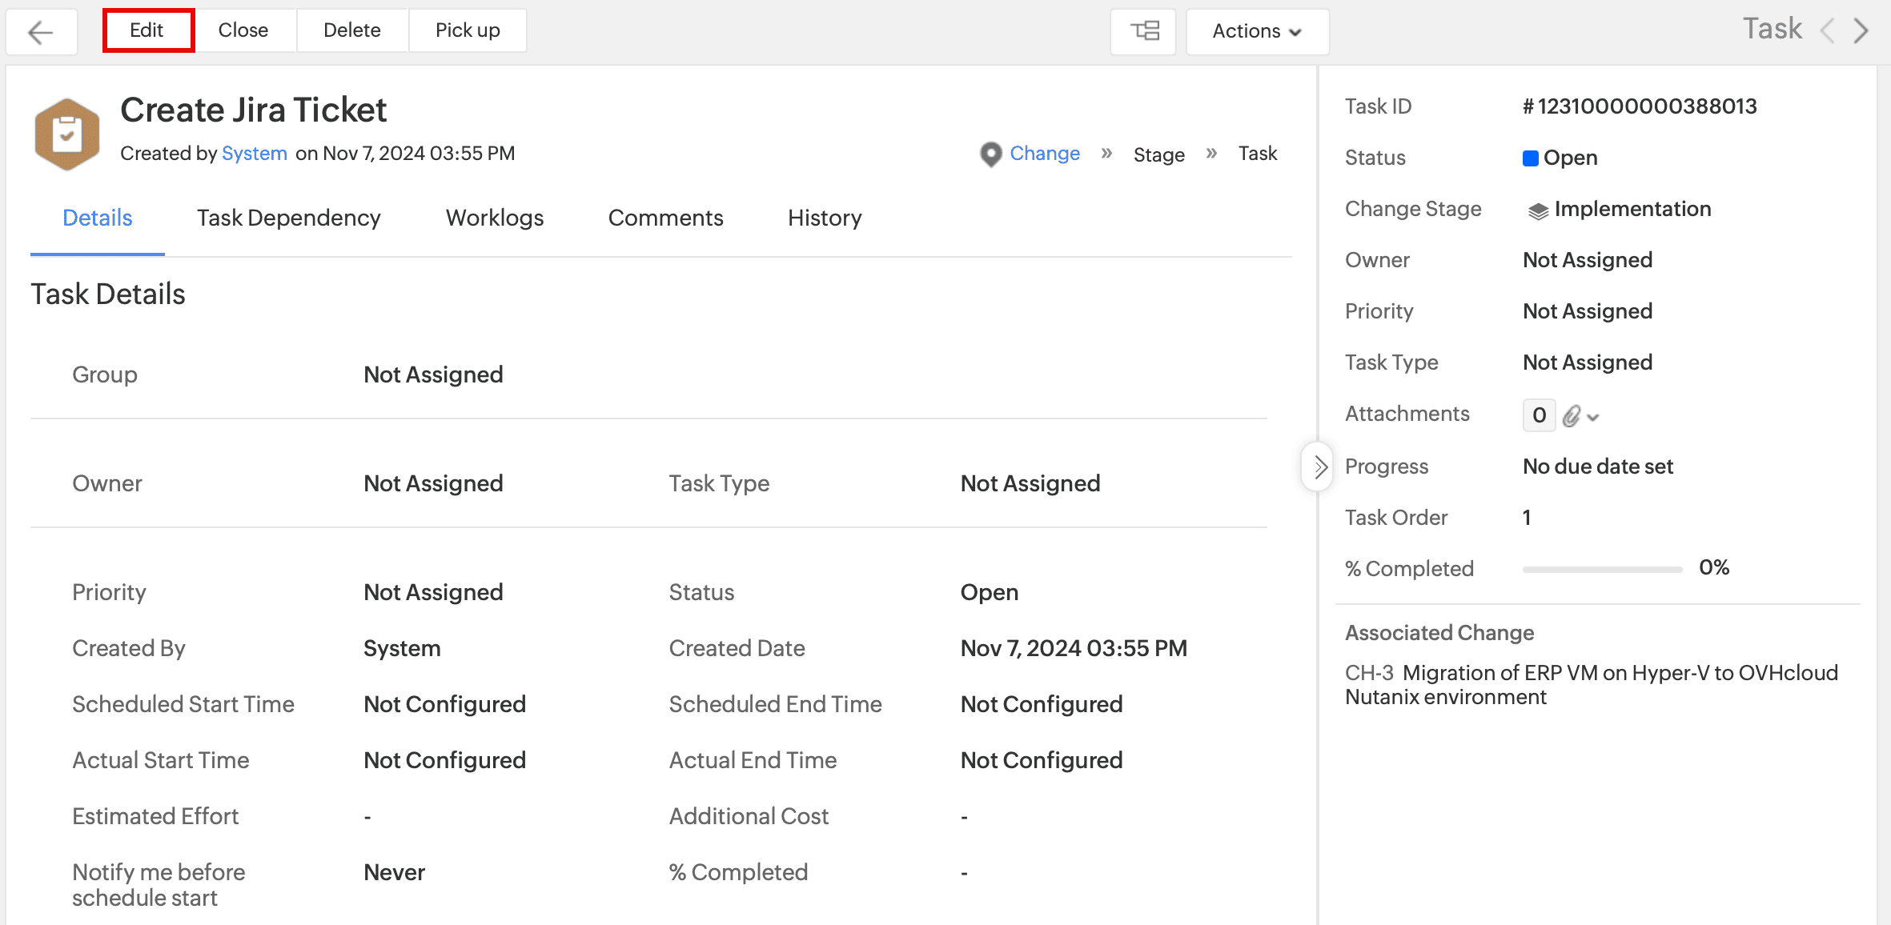Viewport: 1891px width, 925px height.
Task: View the History tab
Action: (824, 218)
